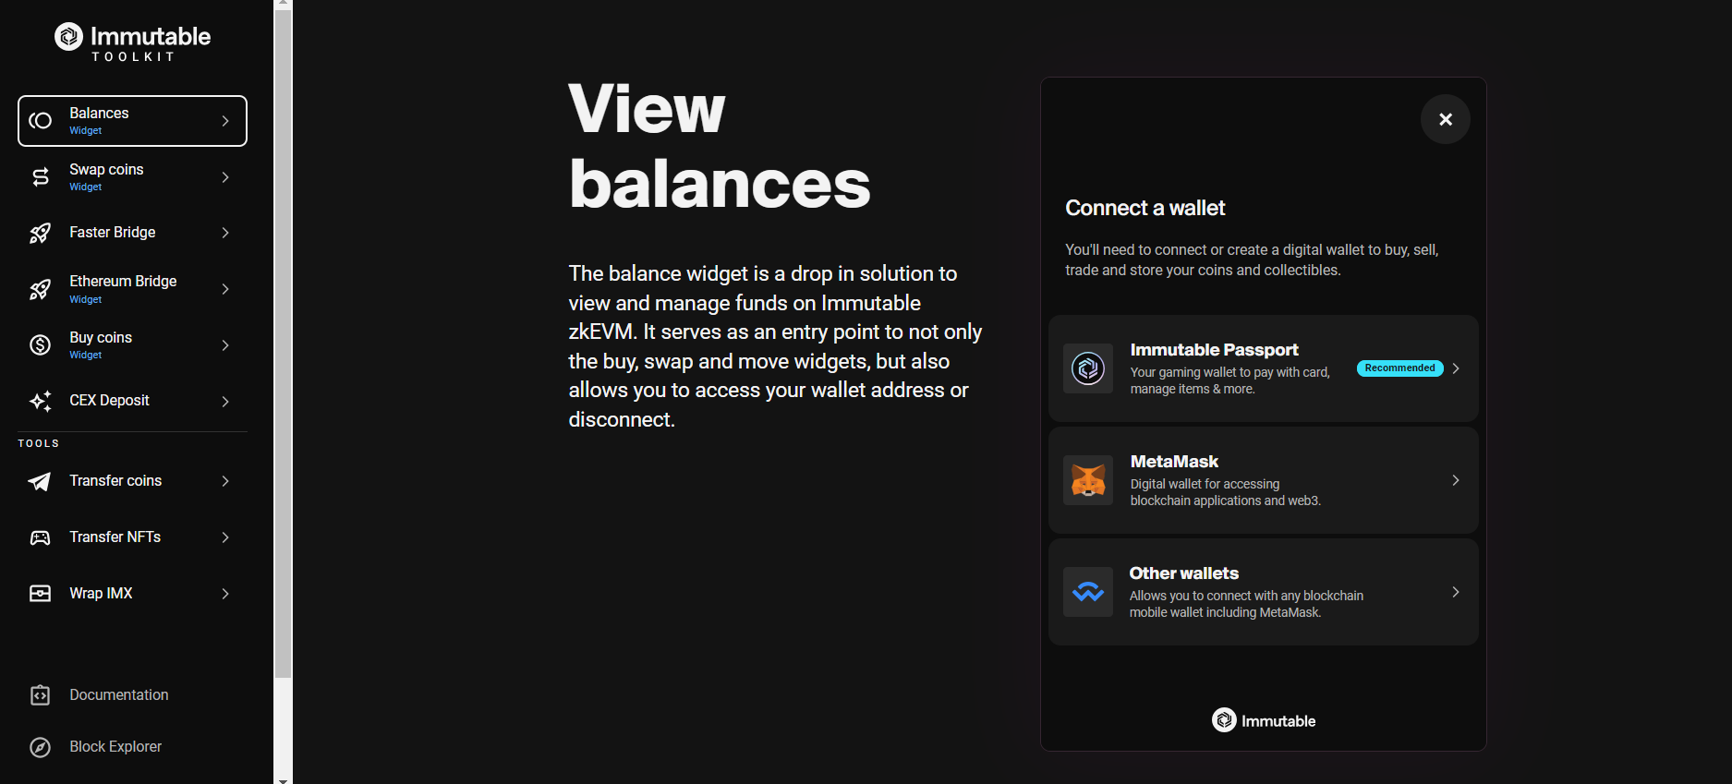Expand the Balances widget chevron
The height and width of the screenshot is (784, 1732).
click(225, 121)
